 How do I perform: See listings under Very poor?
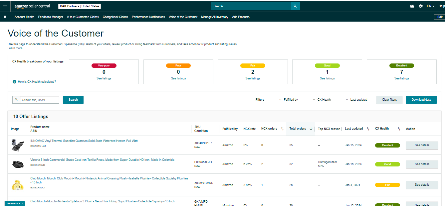click(104, 78)
